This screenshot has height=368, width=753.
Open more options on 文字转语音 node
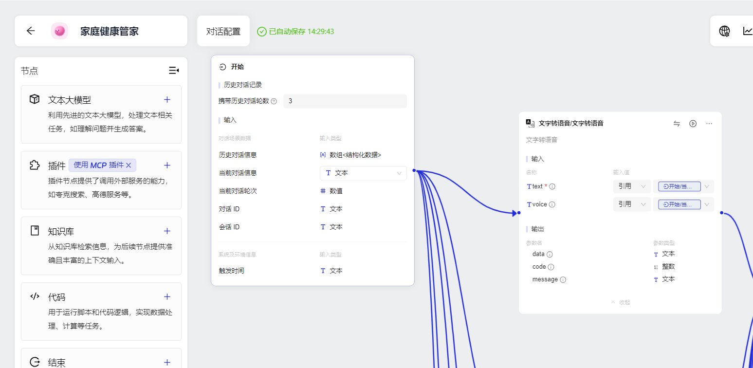[x=709, y=124]
